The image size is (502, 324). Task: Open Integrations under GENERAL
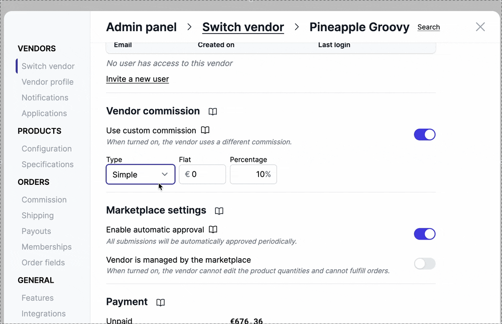(x=44, y=313)
